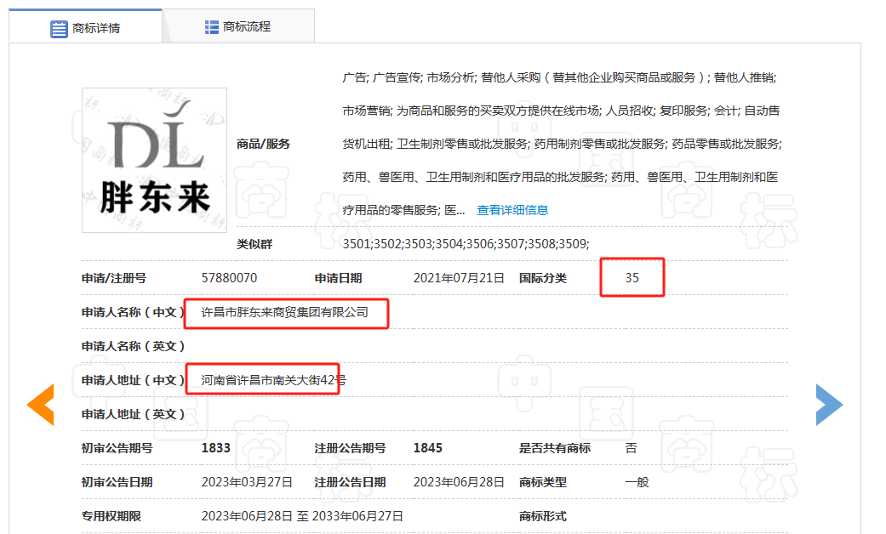
Task: Click the 注册公告期号 label
Action: pyautogui.click(x=350, y=448)
